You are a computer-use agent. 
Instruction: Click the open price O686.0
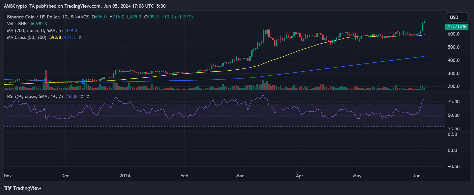pyautogui.click(x=99, y=17)
